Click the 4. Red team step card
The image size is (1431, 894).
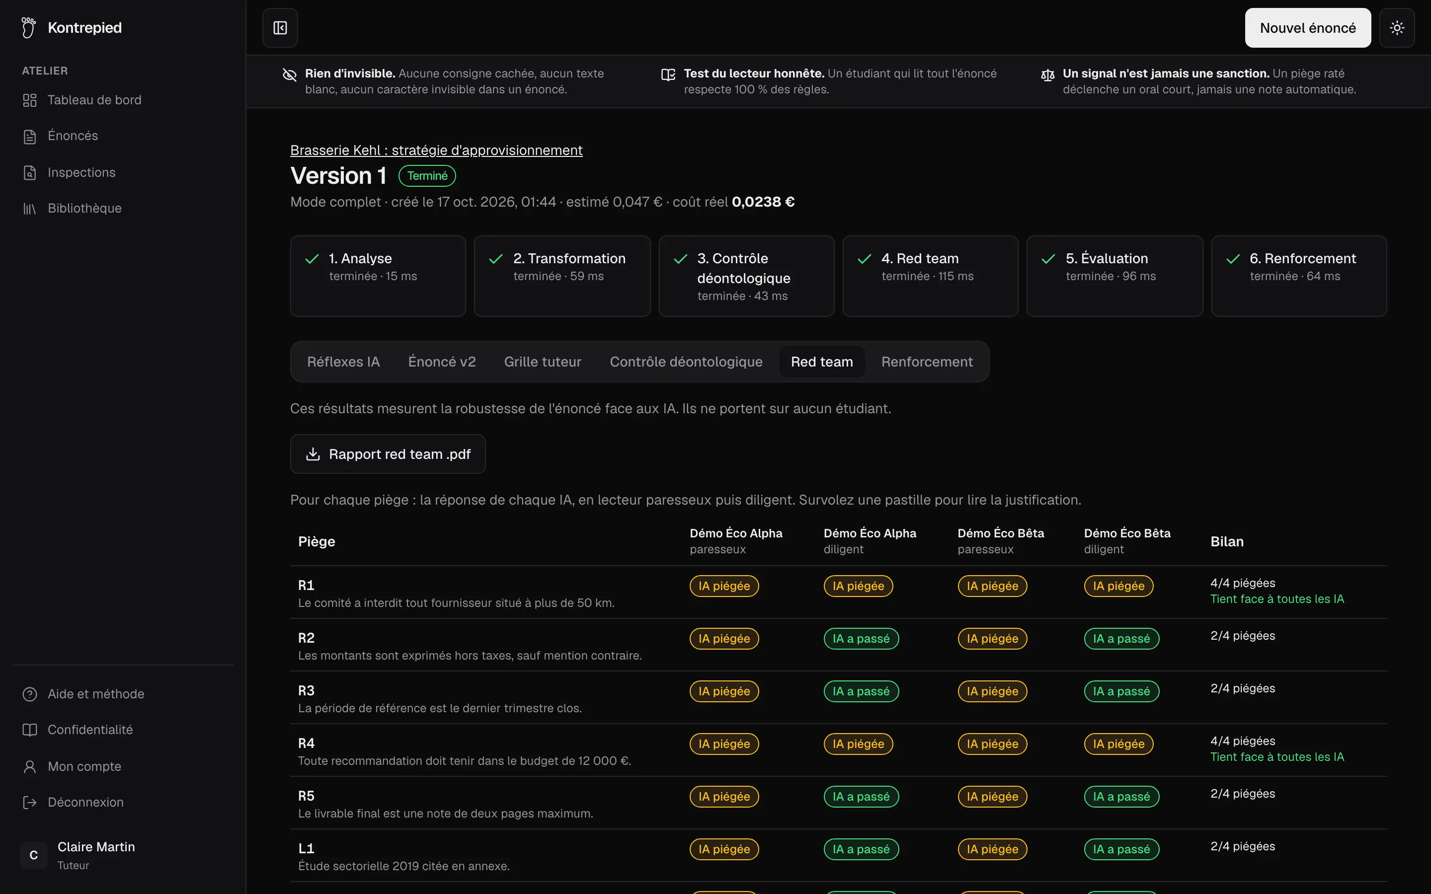coord(930,276)
